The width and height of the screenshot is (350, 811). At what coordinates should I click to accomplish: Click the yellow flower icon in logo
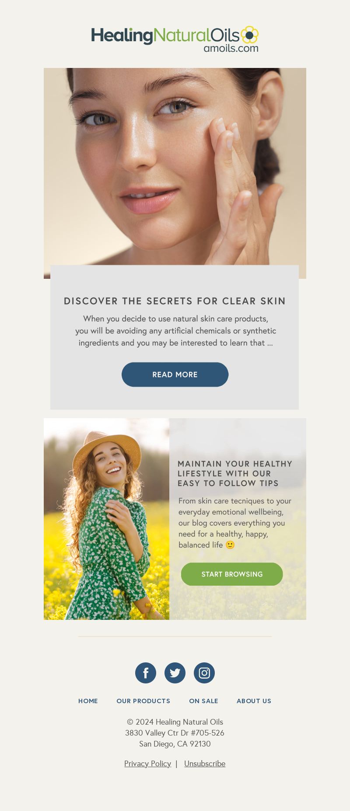click(x=249, y=35)
